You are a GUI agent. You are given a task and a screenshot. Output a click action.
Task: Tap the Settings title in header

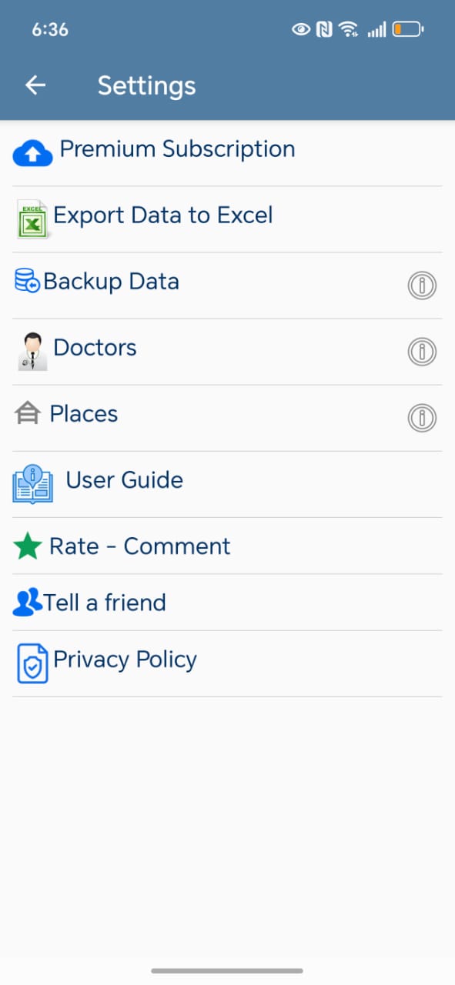(146, 85)
